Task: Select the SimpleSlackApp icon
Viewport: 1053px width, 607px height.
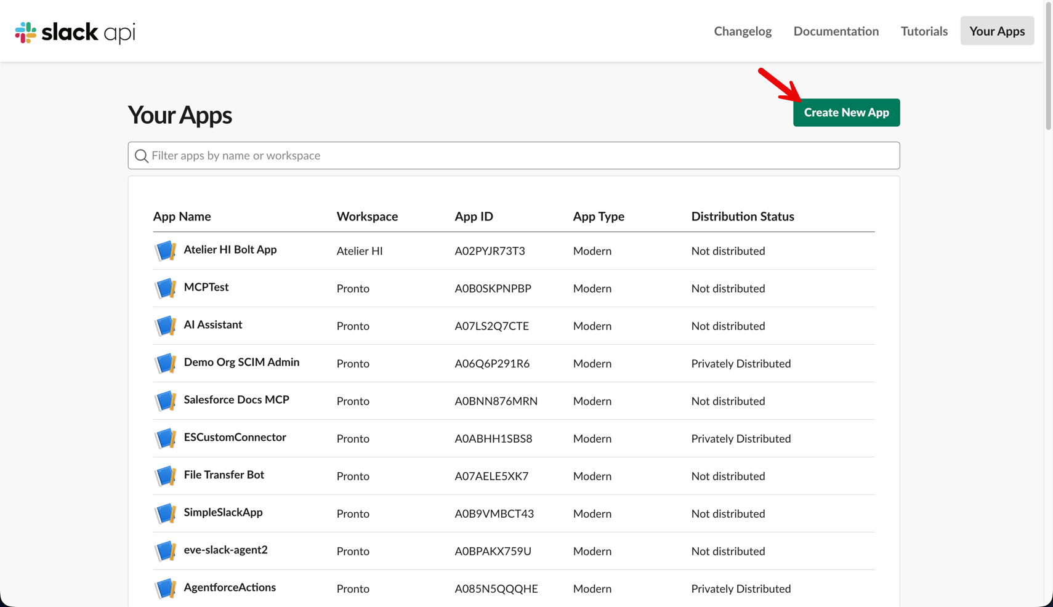Action: [x=165, y=513]
